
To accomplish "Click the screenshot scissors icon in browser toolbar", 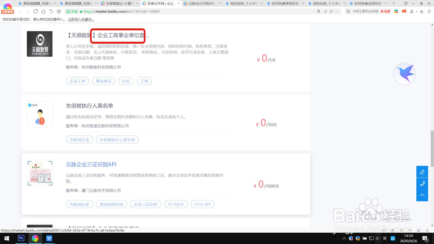I will 411,11.
